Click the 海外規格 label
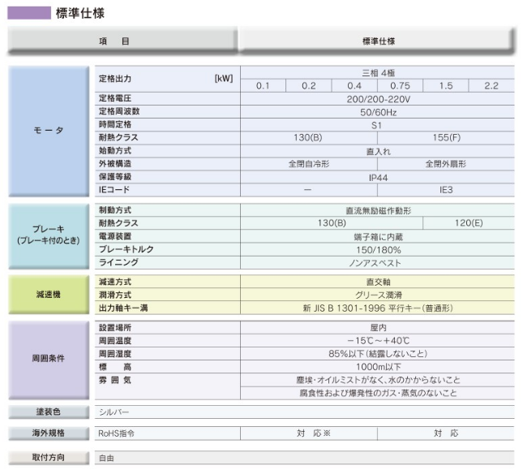Viewport: 523px width, 470px height. [x=48, y=433]
